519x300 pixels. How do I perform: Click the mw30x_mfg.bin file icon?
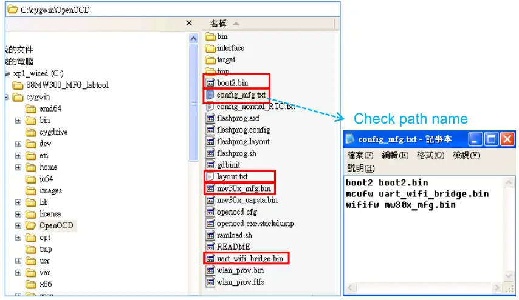210,188
